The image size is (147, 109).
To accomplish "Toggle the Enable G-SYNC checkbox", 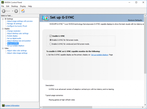I will (51, 36).
